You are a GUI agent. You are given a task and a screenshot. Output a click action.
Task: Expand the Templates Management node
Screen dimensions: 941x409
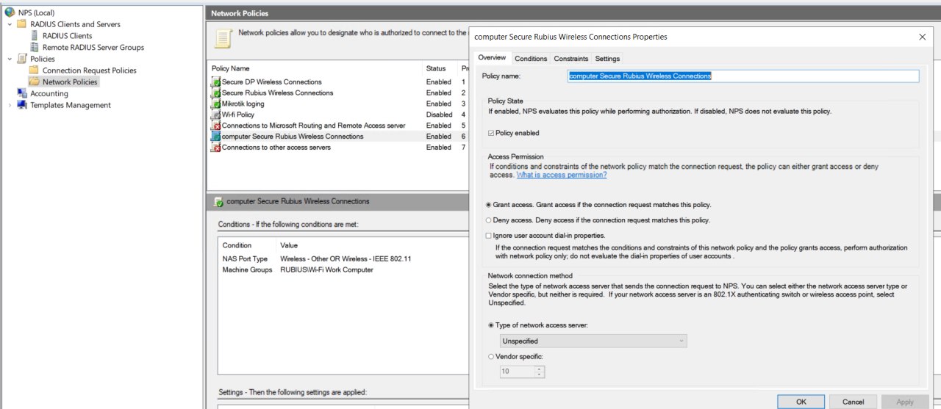coord(10,105)
